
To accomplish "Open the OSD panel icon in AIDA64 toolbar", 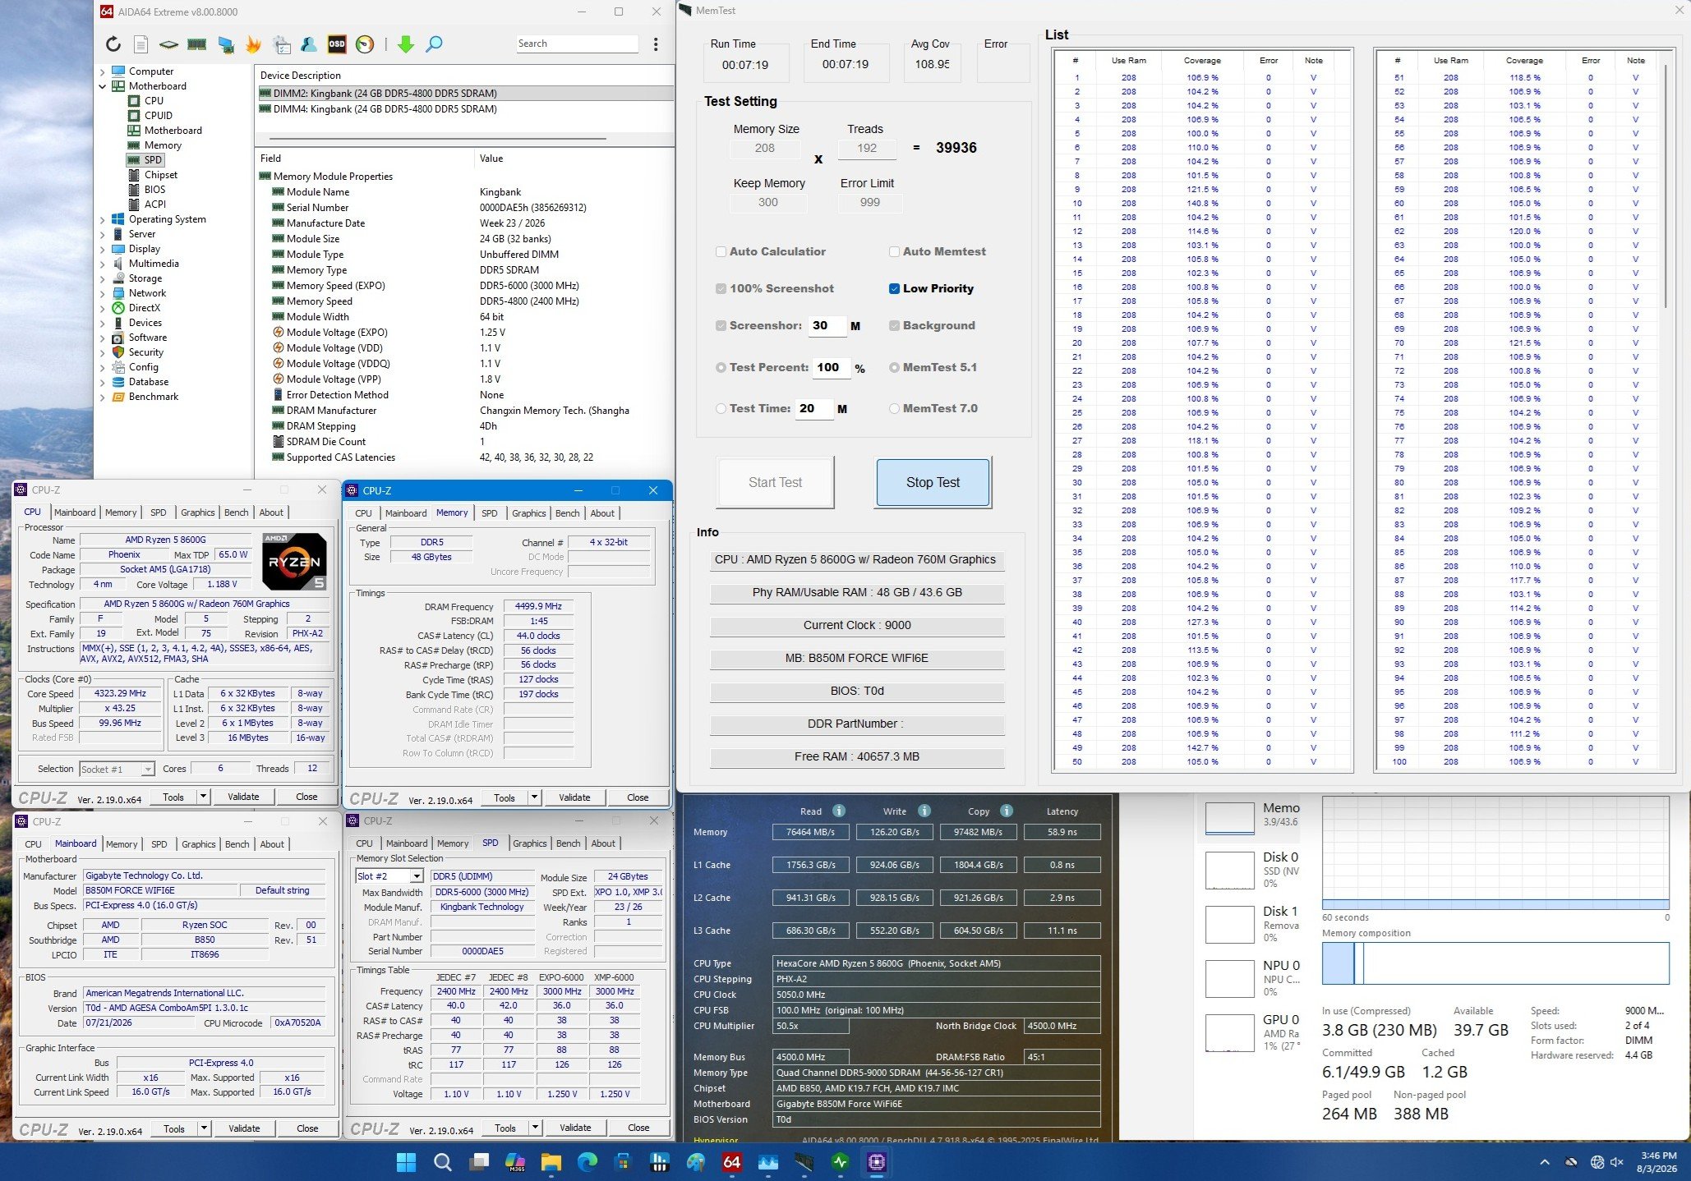I will tap(337, 44).
